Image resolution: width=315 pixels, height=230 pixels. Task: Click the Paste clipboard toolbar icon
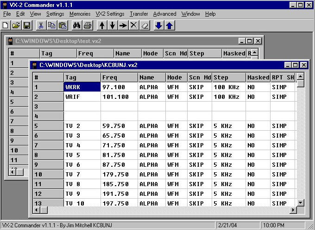62,25
